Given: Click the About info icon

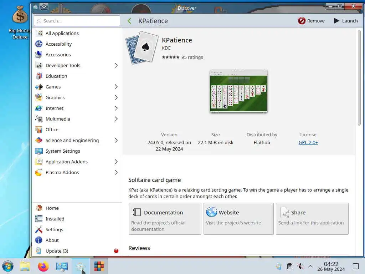Looking at the screenshot, I should pos(39,240).
